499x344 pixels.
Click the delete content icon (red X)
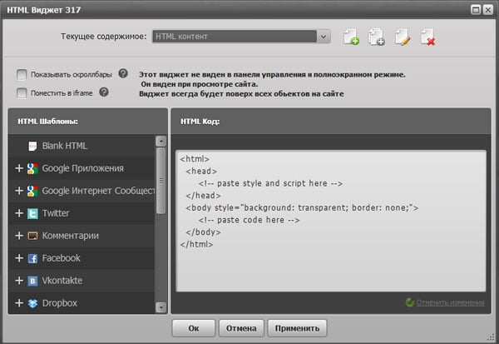click(427, 37)
